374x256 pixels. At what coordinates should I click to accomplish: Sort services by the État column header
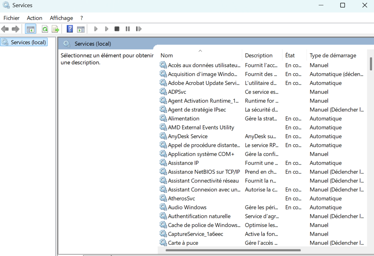click(x=290, y=55)
